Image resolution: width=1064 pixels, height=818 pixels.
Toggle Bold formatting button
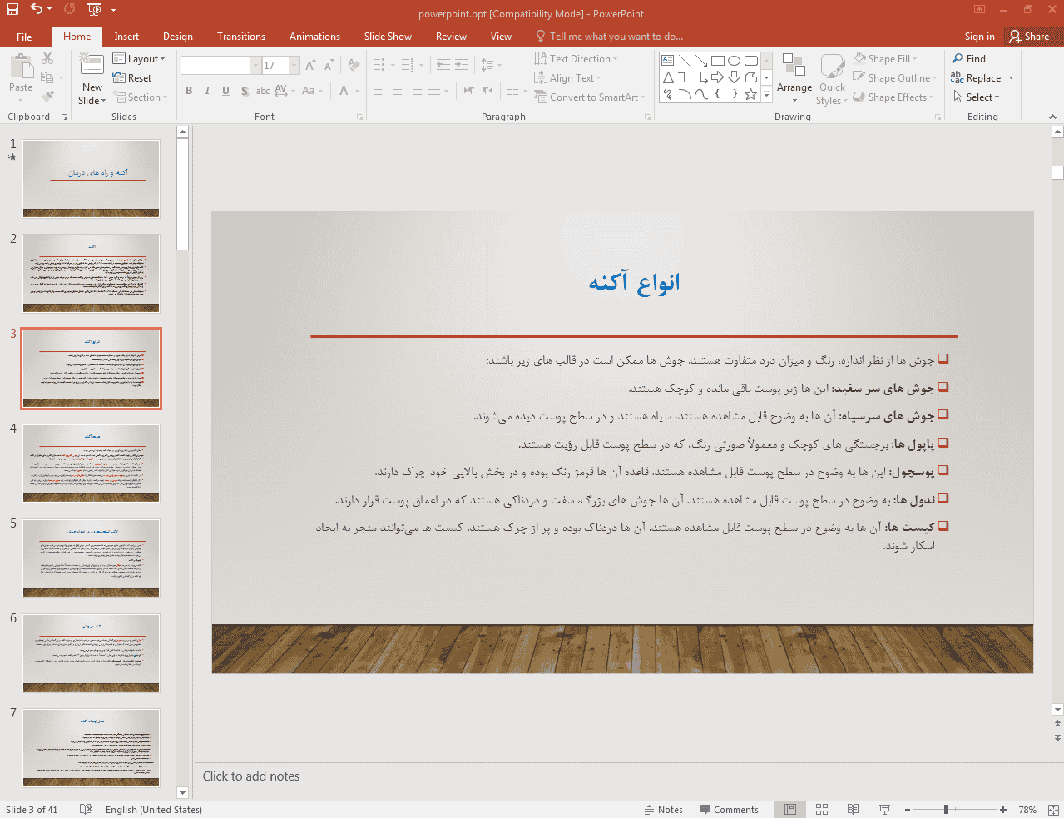(189, 91)
